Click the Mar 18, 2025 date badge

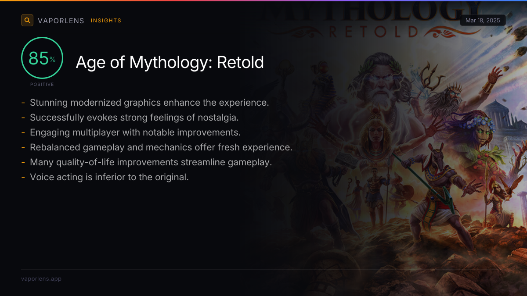(483, 21)
